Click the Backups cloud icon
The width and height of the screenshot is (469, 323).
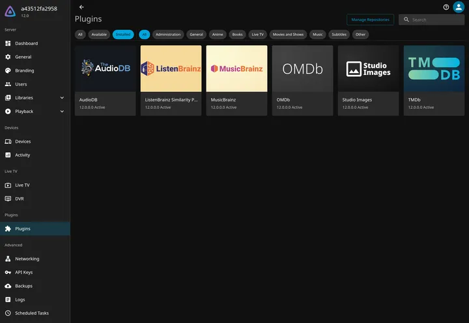tap(8, 286)
